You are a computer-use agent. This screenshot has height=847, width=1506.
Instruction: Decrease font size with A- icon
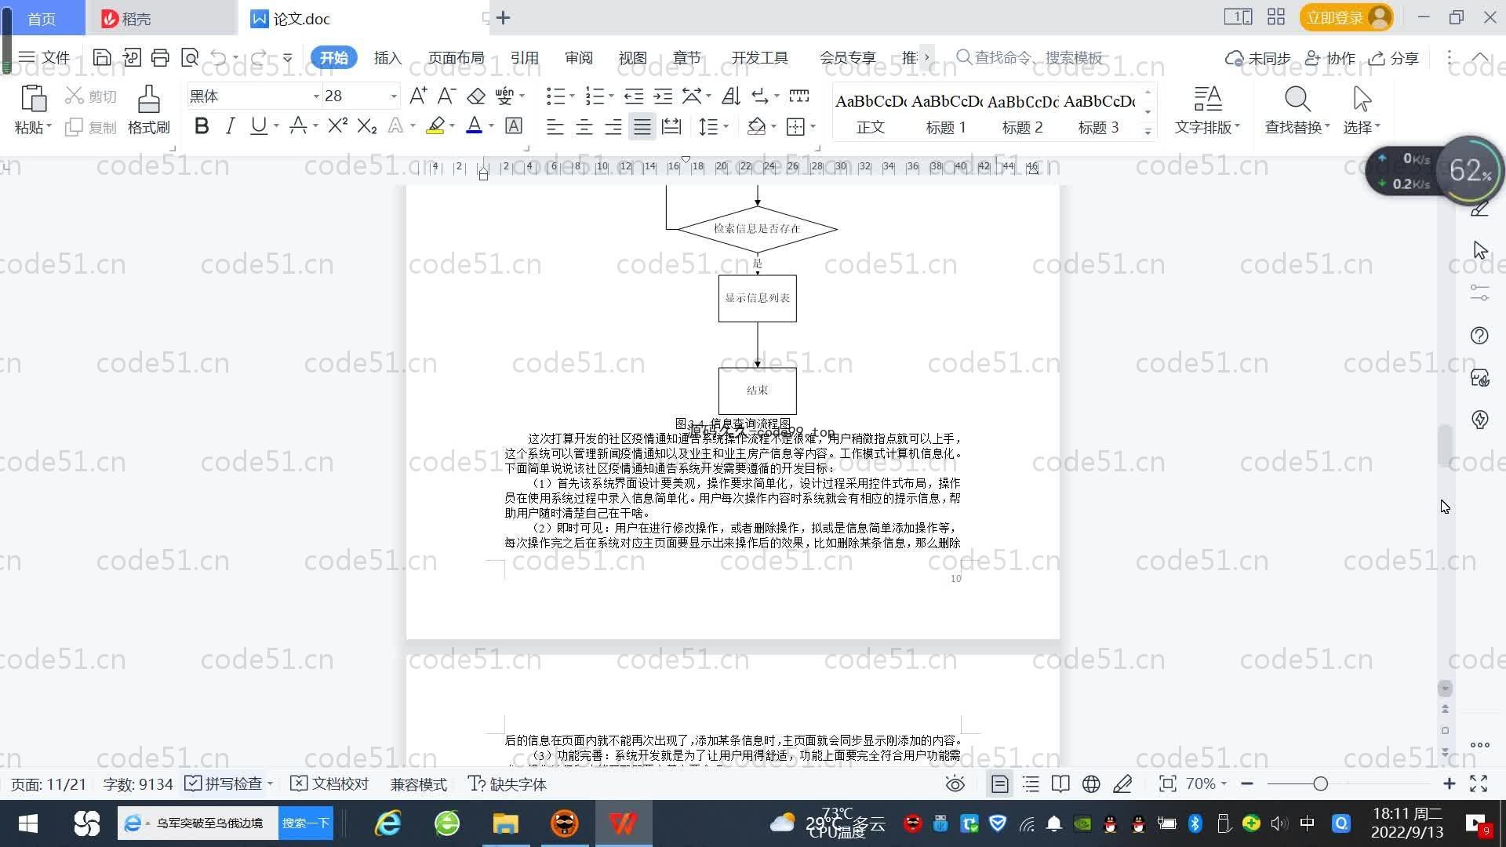(446, 96)
